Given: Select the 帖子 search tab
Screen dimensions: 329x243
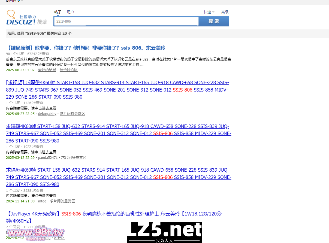Looking at the screenshot, I should pos(57,12).
